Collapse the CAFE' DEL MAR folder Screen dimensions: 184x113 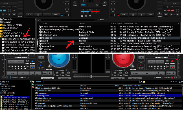[1, 36]
